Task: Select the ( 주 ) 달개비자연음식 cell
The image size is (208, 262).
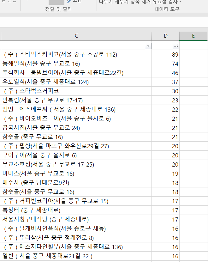Action: click(x=76, y=229)
